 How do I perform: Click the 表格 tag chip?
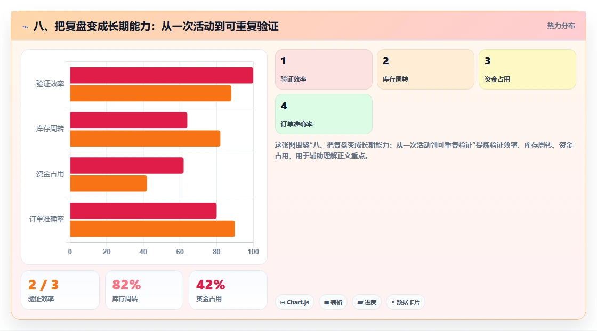333,302
